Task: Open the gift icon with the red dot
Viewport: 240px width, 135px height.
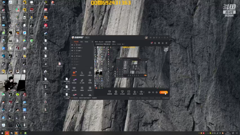Action: [151, 43]
